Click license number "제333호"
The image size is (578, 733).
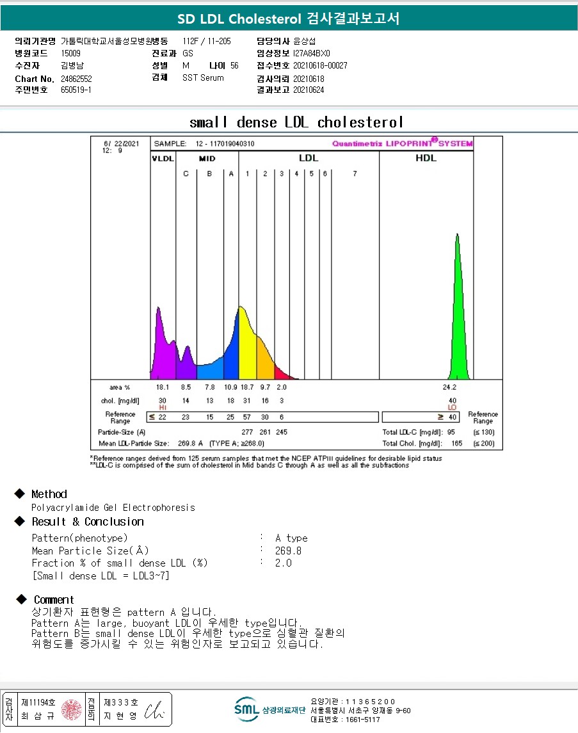(121, 702)
